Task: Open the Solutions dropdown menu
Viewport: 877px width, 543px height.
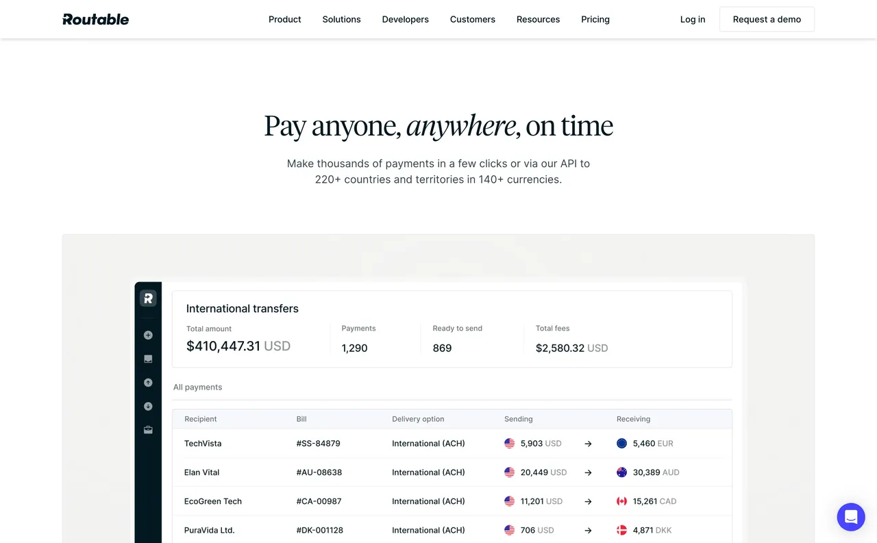Action: [341, 19]
